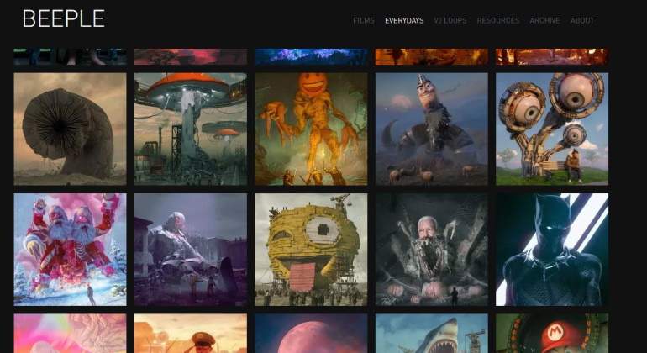The image size is (647, 353).
Task: Open the yellow winking emoji building artwork
Action: point(311,250)
